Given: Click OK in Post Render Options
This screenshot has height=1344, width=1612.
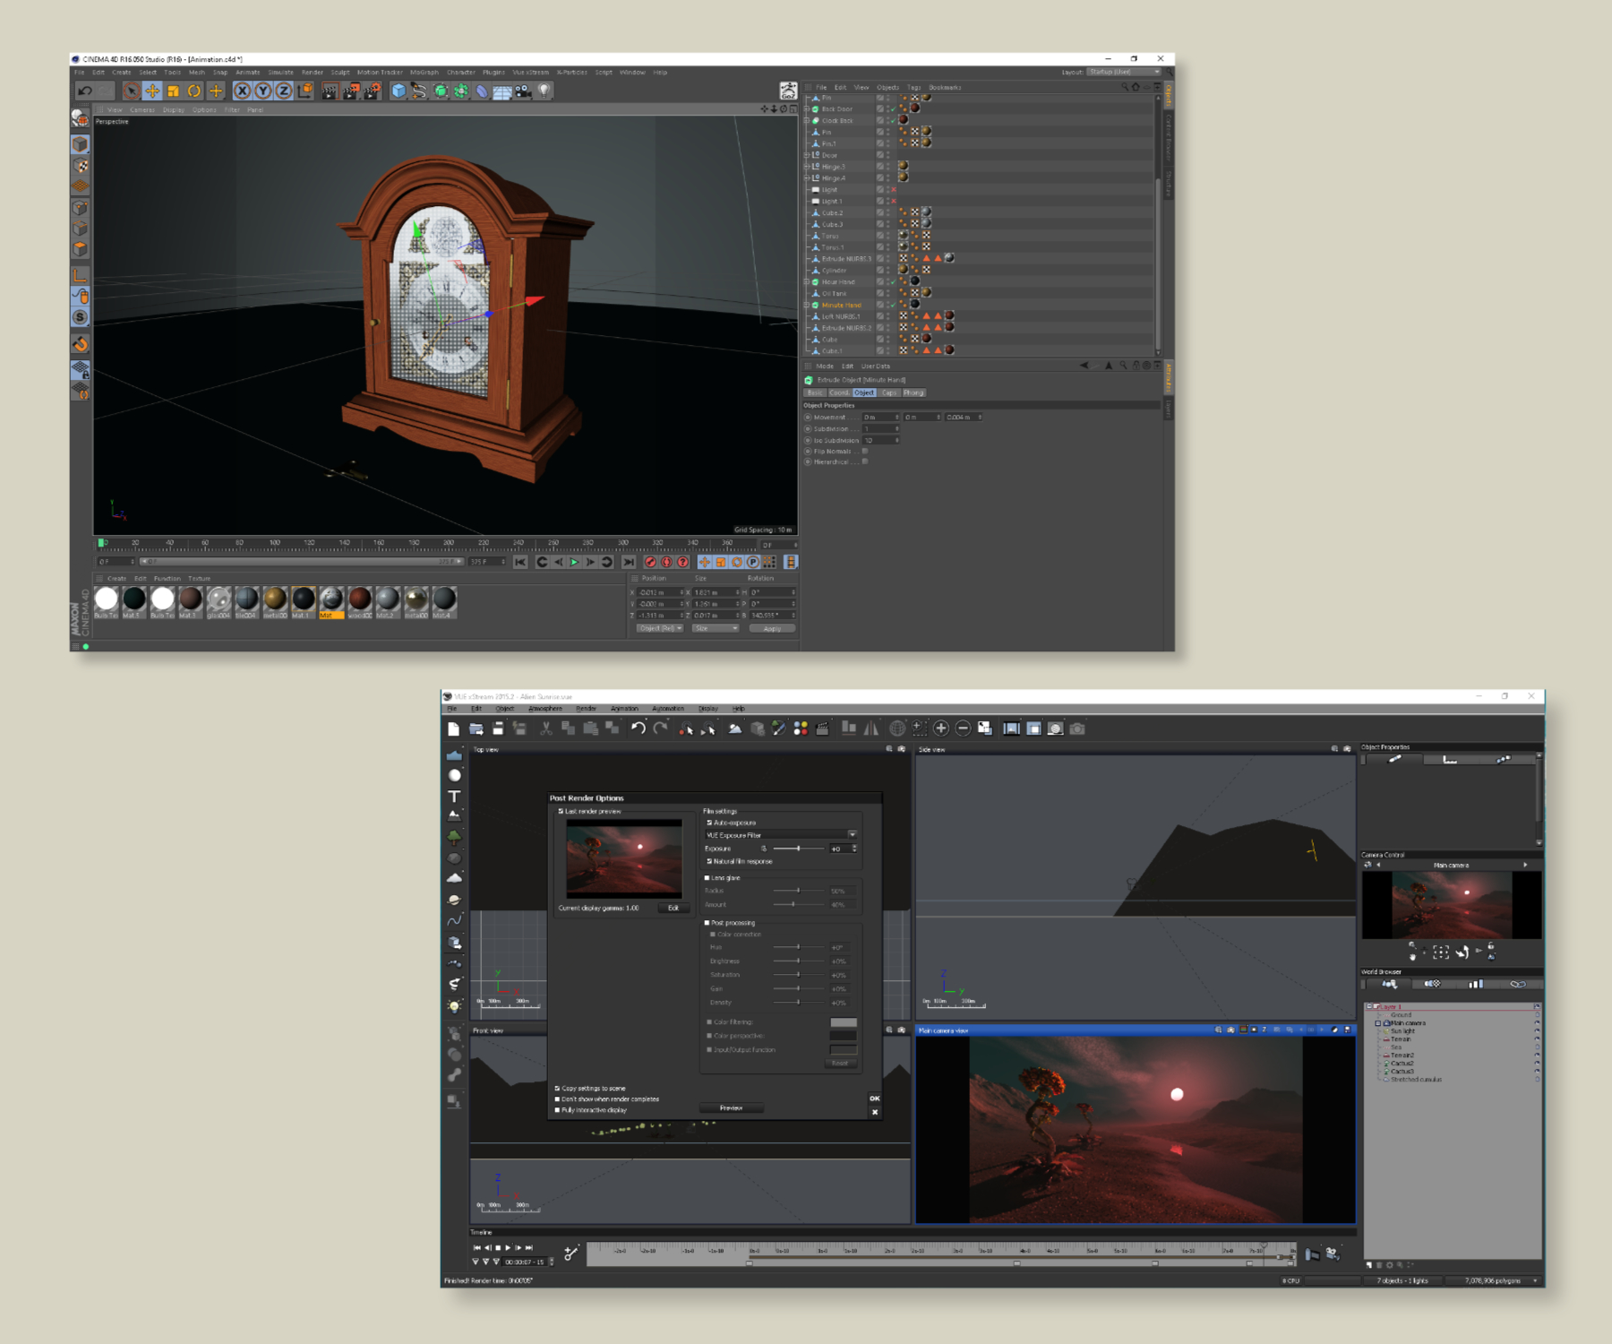Looking at the screenshot, I should click(874, 1098).
